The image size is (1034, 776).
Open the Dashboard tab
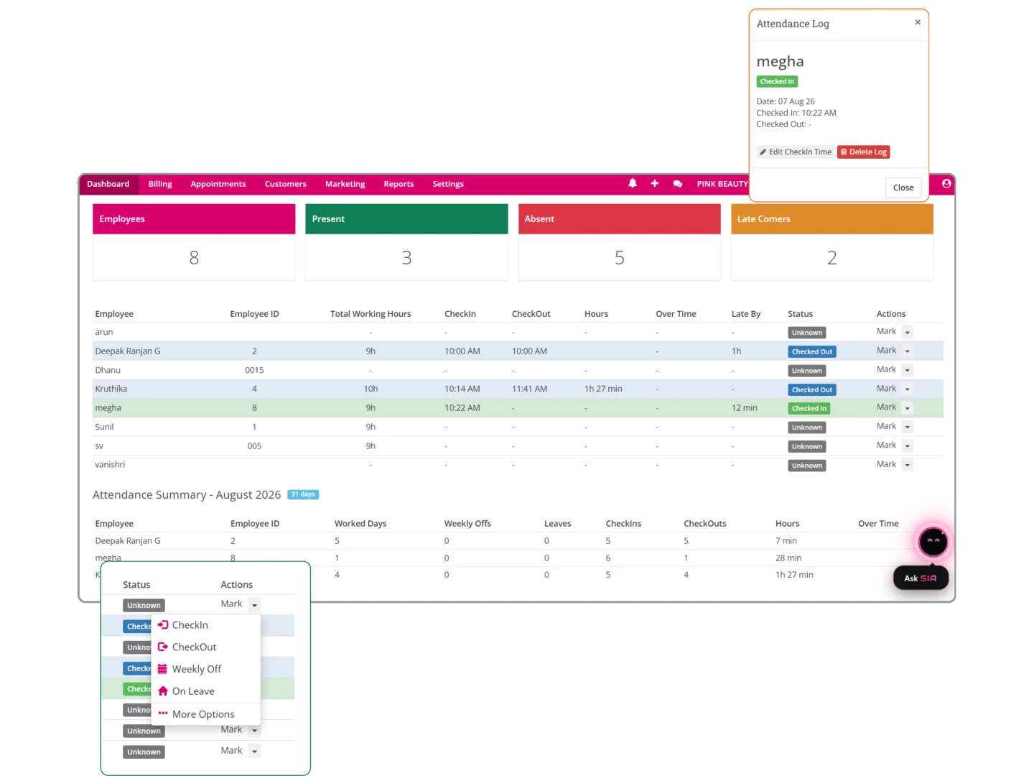tap(108, 184)
